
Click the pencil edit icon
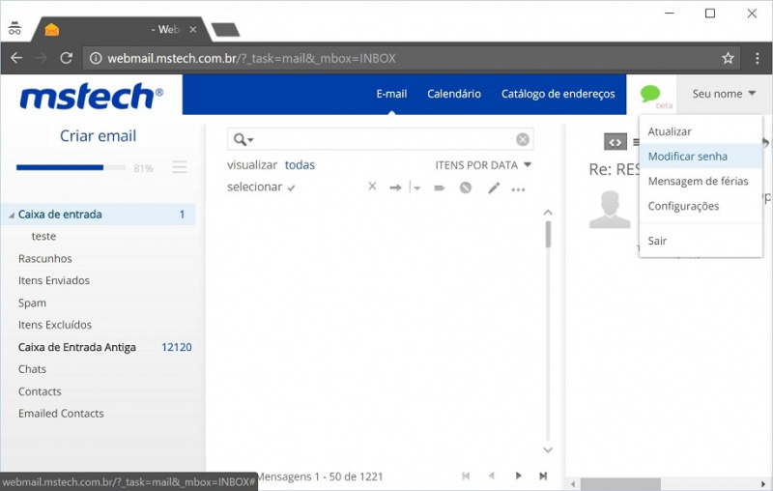[494, 188]
